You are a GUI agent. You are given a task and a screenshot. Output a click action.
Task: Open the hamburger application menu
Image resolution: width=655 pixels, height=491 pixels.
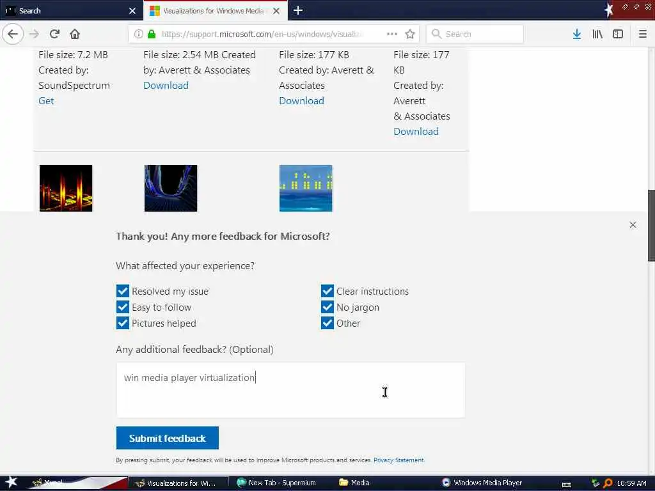click(x=643, y=34)
